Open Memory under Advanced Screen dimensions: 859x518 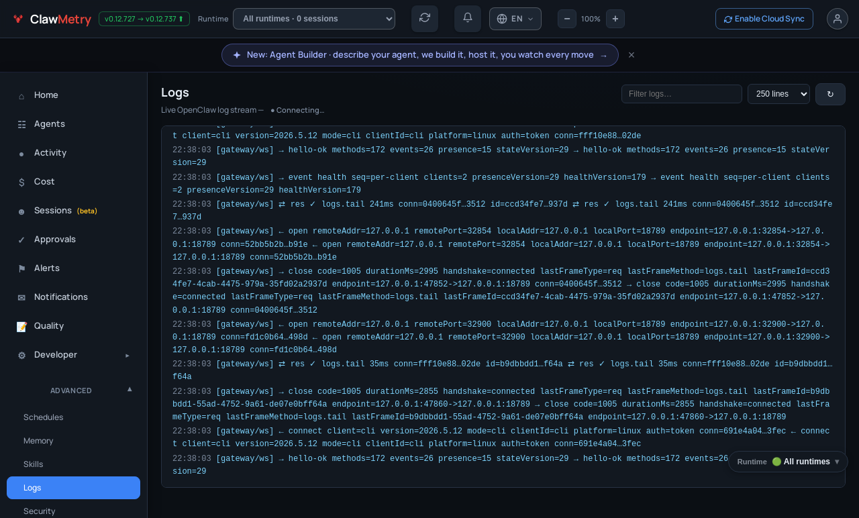pyautogui.click(x=74, y=441)
